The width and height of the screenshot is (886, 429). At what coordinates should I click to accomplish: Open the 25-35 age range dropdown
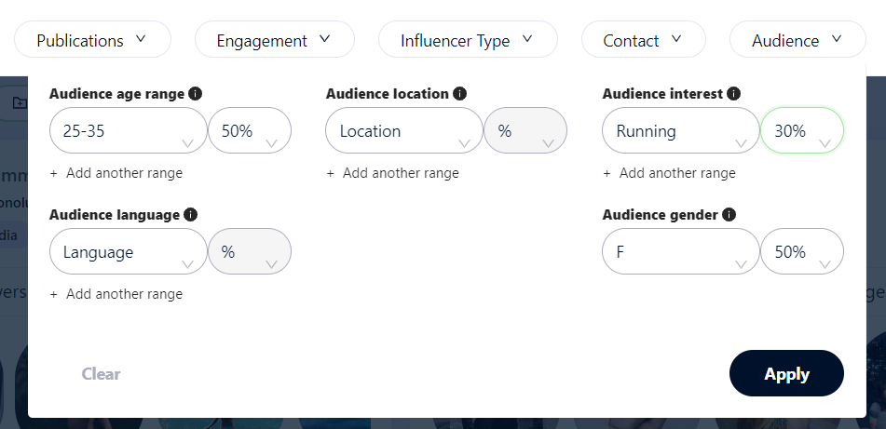click(x=128, y=131)
